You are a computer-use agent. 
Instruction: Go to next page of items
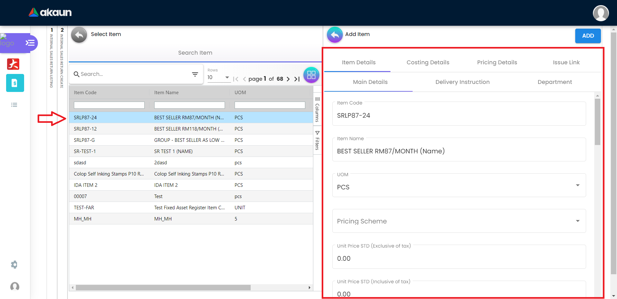tap(288, 79)
